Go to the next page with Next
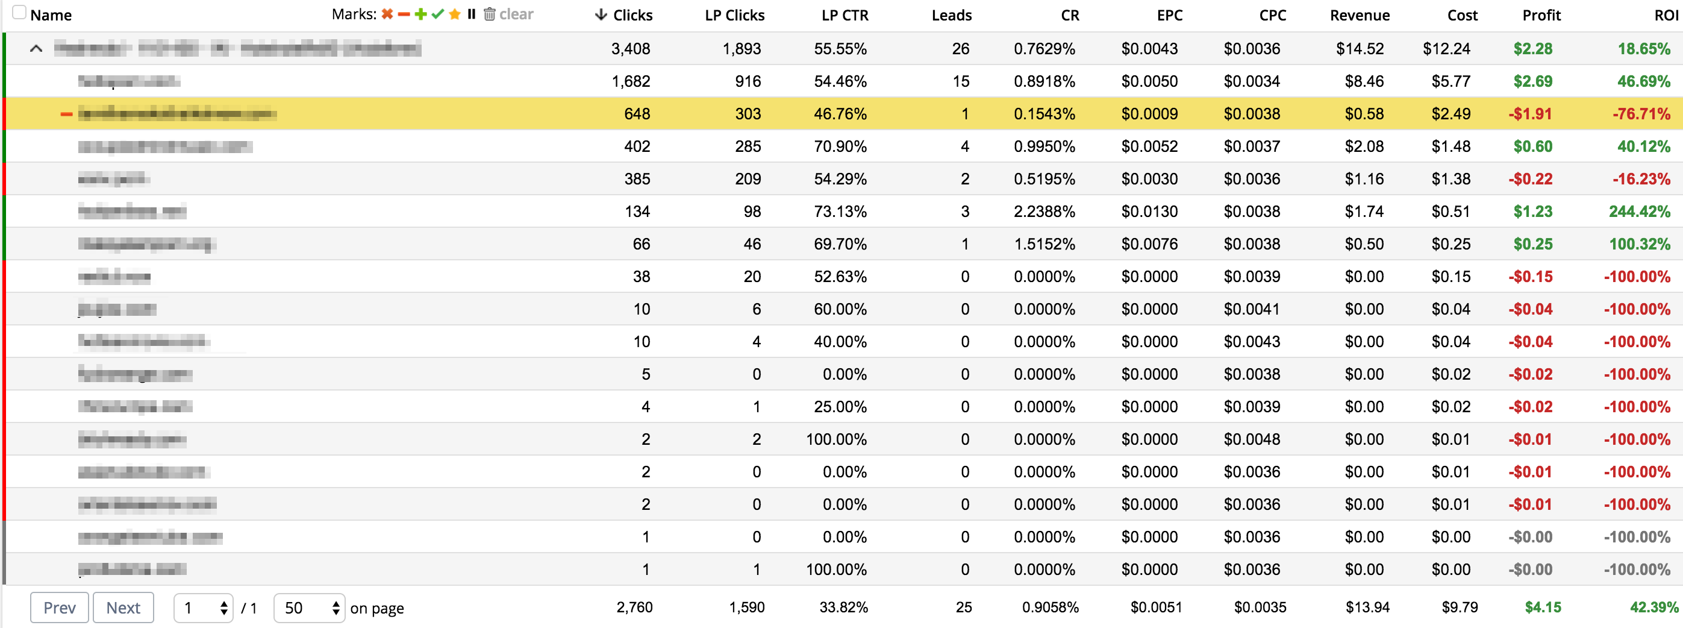This screenshot has width=1683, height=628. [123, 608]
